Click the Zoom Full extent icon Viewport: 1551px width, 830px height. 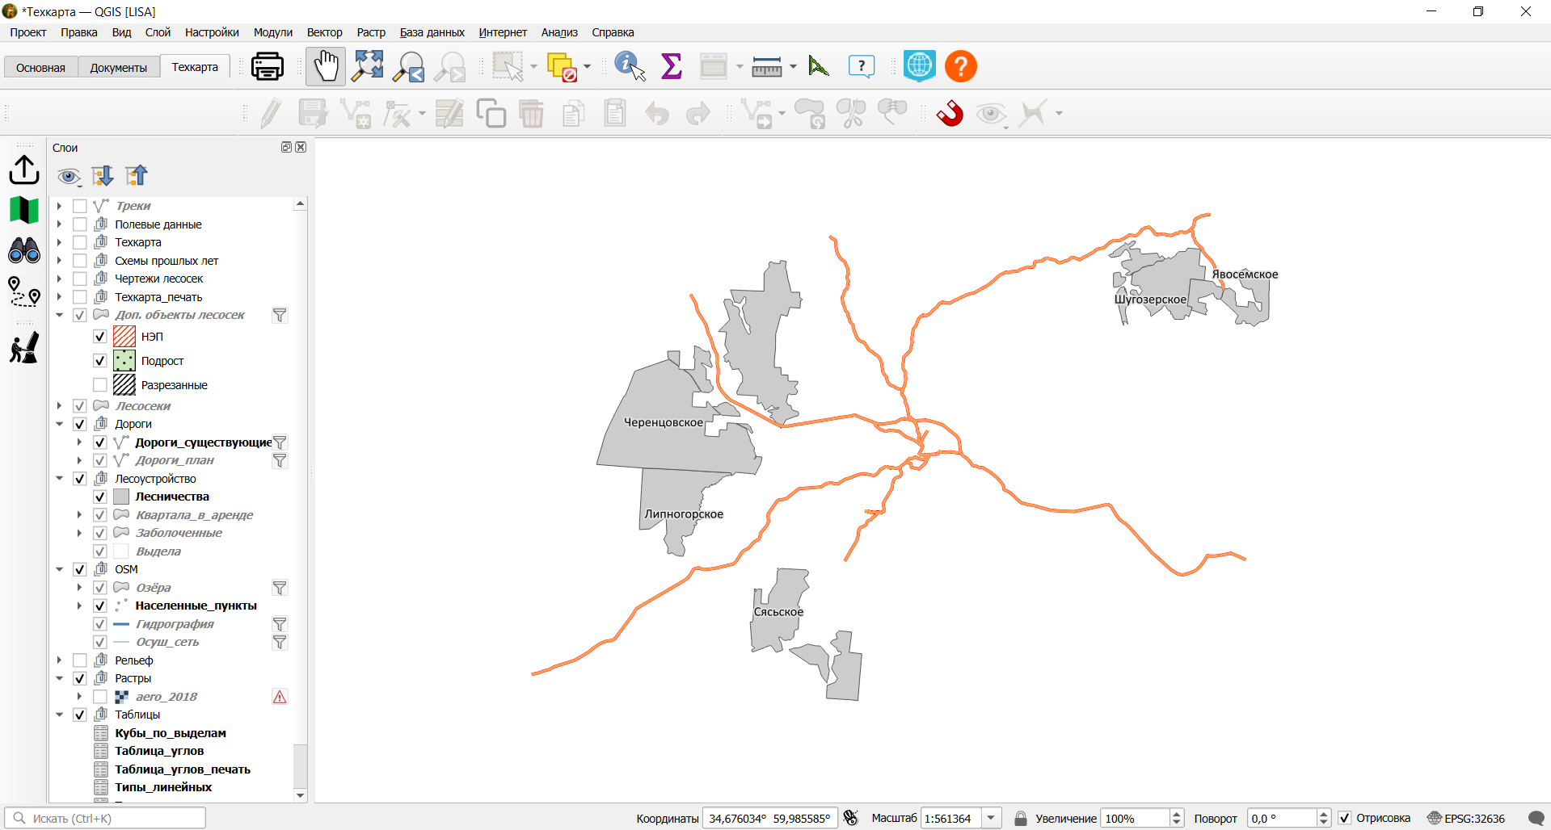pyautogui.click(x=368, y=66)
